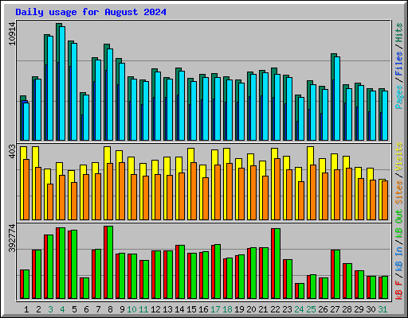
Task: Click day 28 on the date axis
Action: point(347,309)
